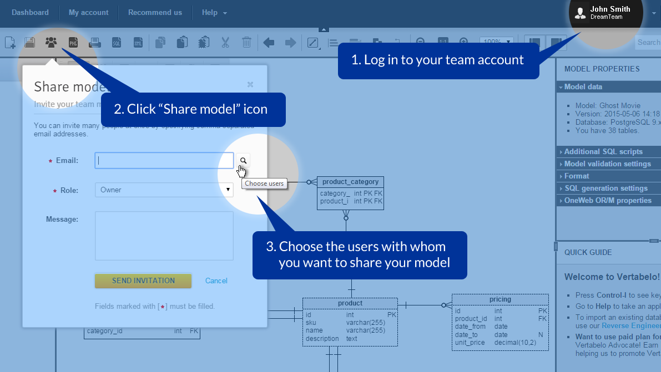The width and height of the screenshot is (661, 372).
Task: Click the 'Database: PostgreSQL 9.x' line
Action: 618,122
